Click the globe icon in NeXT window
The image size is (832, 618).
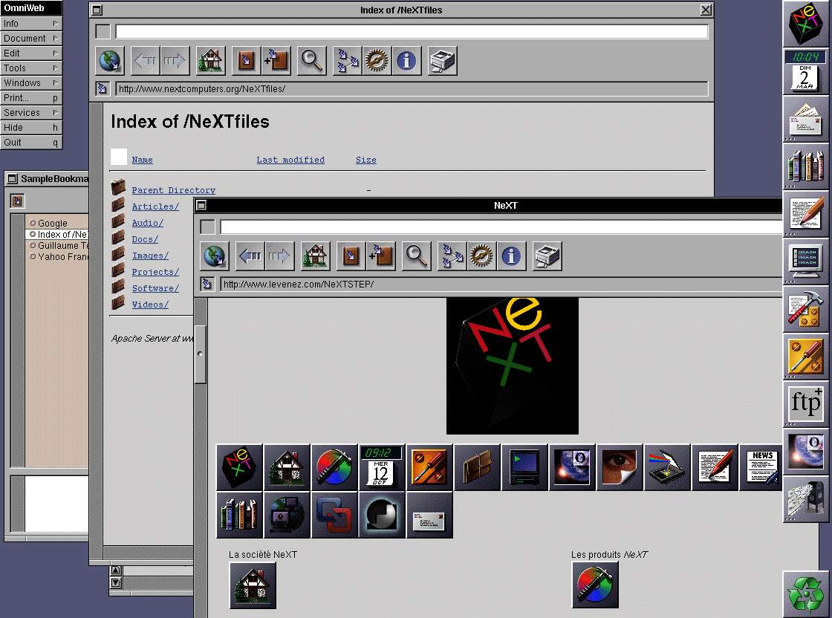(215, 256)
